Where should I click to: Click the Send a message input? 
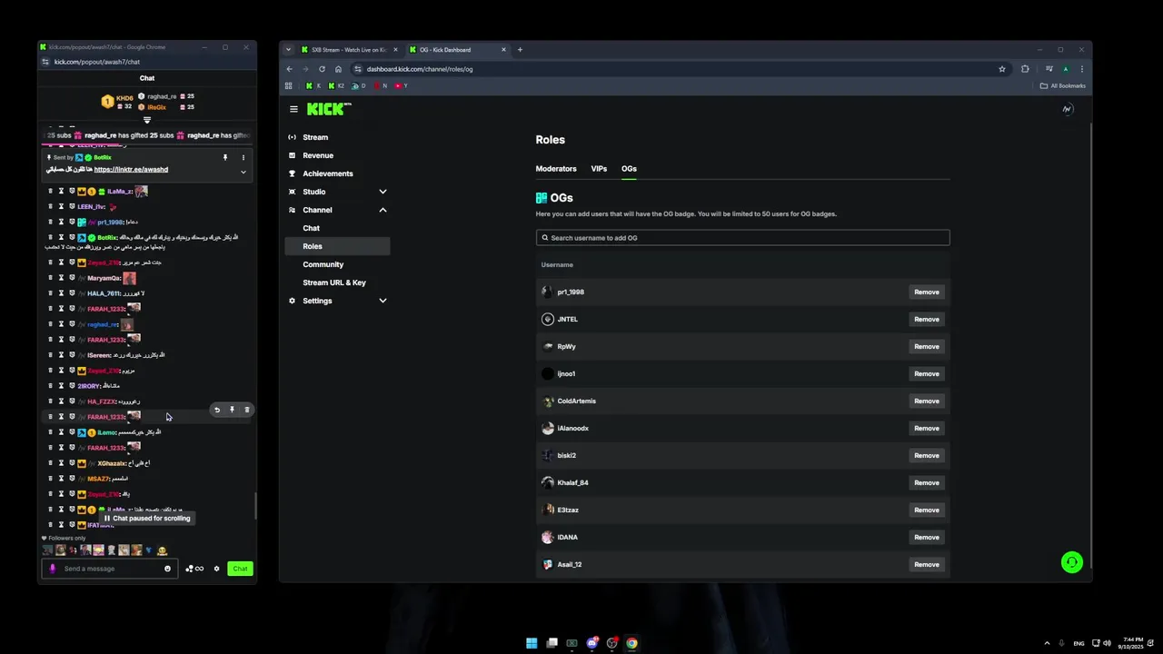[x=109, y=569]
